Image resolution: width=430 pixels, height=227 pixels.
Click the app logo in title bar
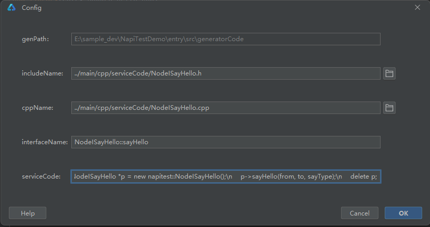11,8
